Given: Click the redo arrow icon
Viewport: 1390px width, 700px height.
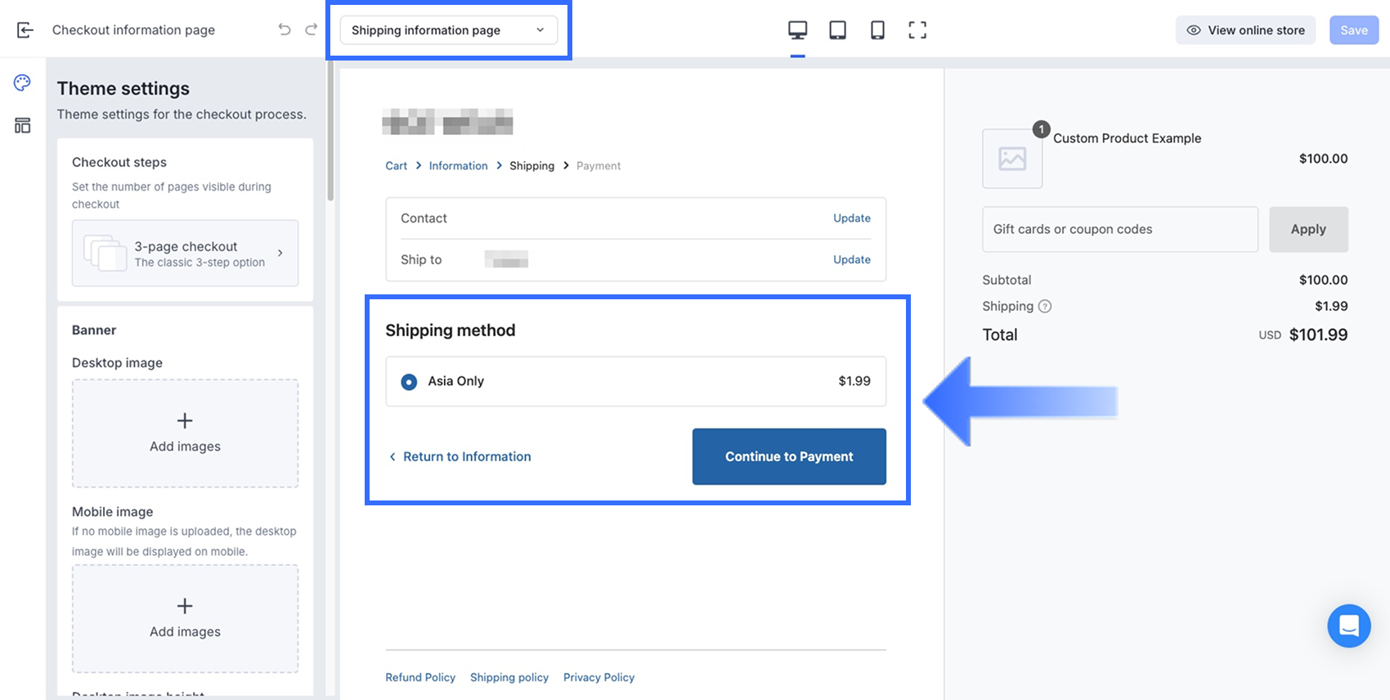Looking at the screenshot, I should pos(312,30).
